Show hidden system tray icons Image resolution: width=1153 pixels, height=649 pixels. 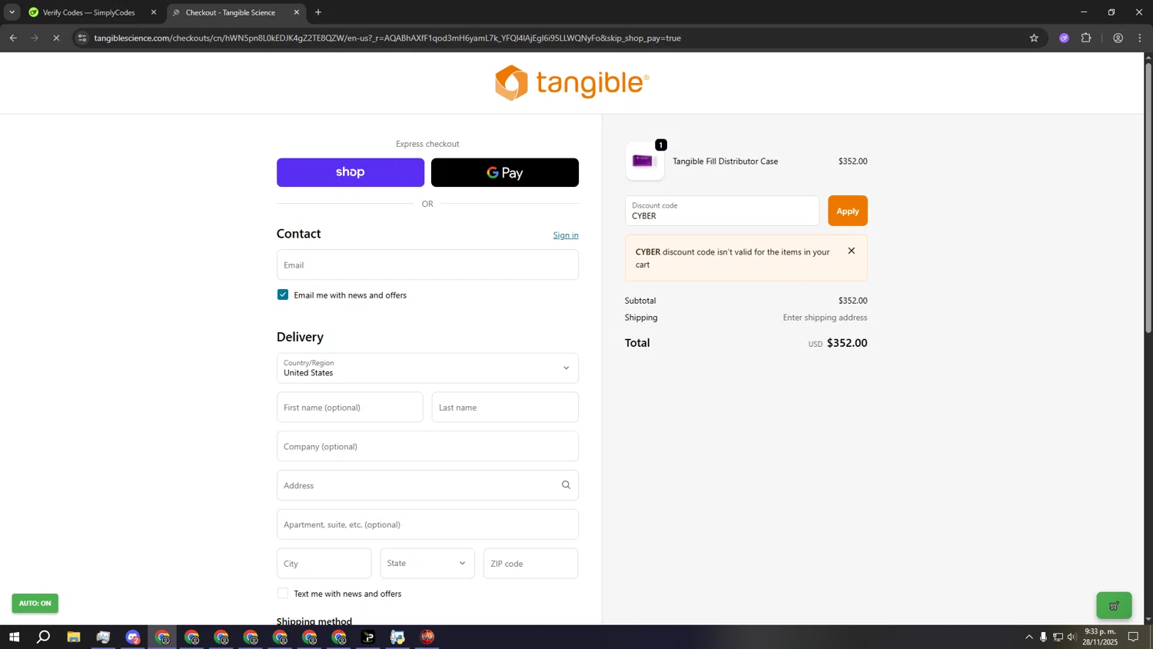[x=1029, y=637]
